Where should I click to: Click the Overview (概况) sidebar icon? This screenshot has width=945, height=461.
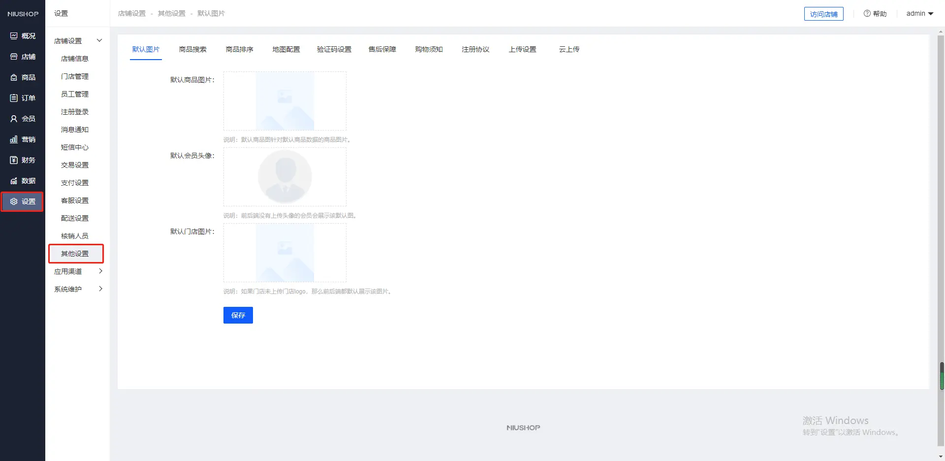pyautogui.click(x=14, y=36)
